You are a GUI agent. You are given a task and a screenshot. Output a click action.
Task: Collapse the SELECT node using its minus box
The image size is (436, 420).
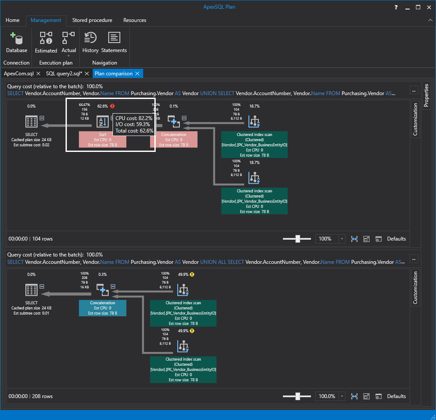[41, 117]
